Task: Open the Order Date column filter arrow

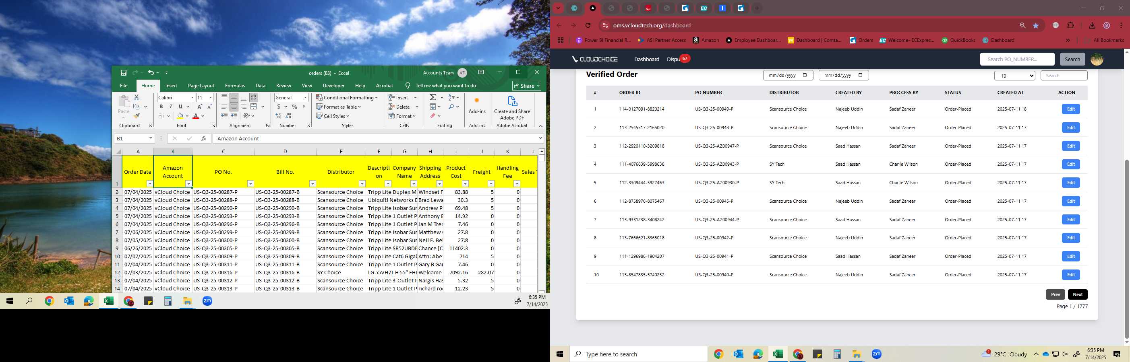Action: (149, 184)
